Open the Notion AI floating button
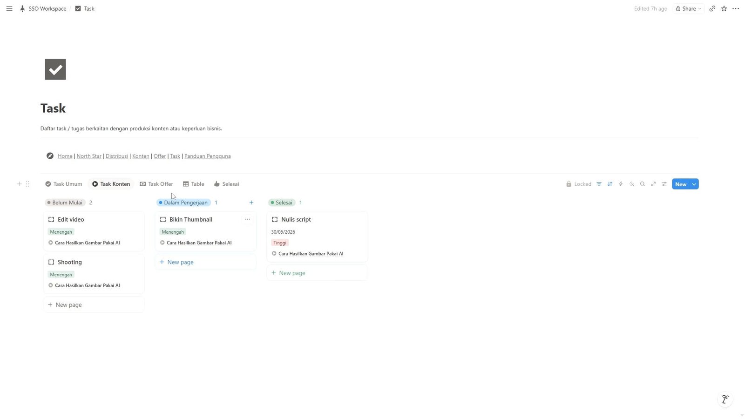 point(725,399)
